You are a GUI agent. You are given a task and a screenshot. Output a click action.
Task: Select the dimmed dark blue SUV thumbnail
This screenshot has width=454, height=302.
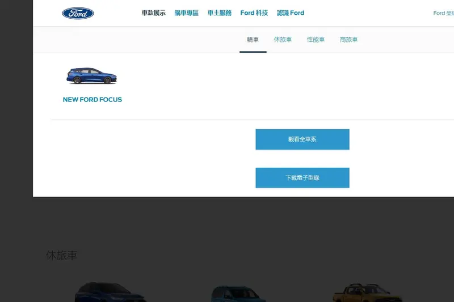(x=111, y=292)
